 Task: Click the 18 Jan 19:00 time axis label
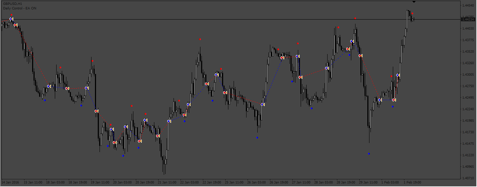coord(78,182)
